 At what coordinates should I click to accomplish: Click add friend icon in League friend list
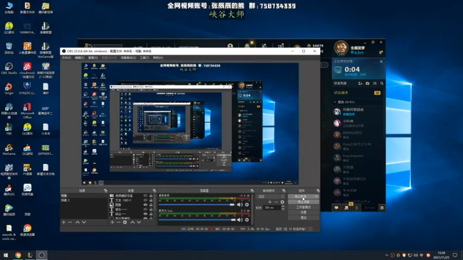point(360,83)
